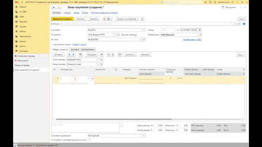
Task: Open the 'Производство' section in the sidebar
Action: 25,36
